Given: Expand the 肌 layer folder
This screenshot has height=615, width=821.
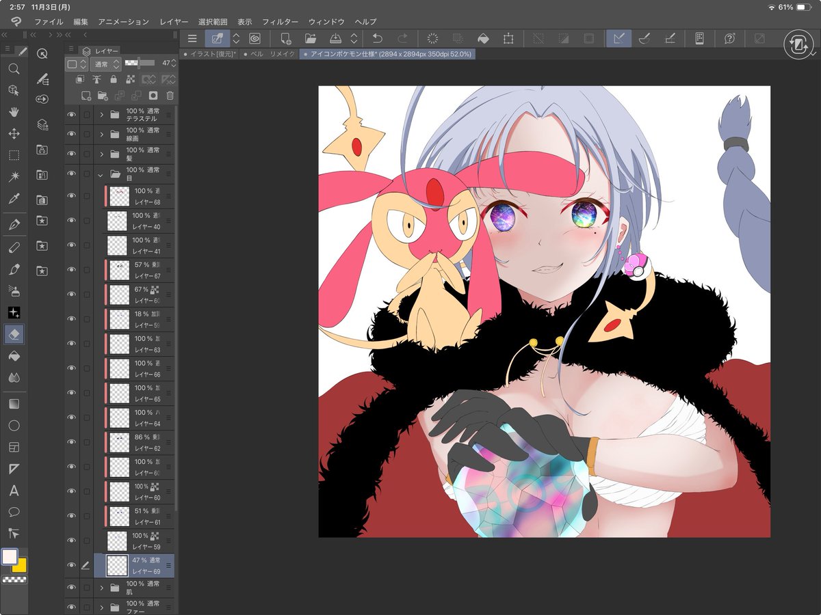Looking at the screenshot, I should 101,588.
